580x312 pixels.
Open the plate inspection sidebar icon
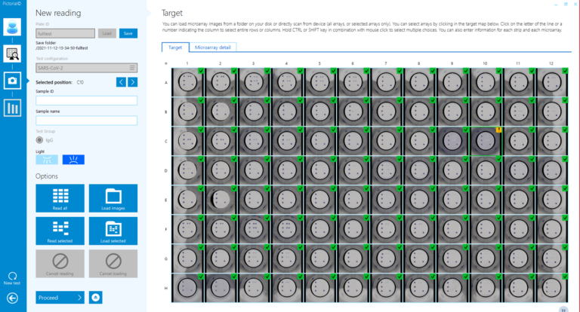pyautogui.click(x=12, y=54)
